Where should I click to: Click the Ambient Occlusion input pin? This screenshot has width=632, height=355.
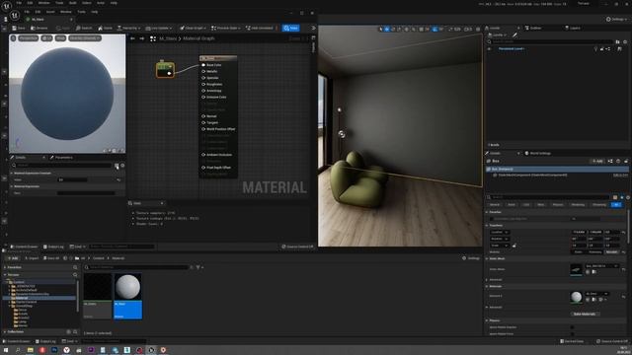203,155
